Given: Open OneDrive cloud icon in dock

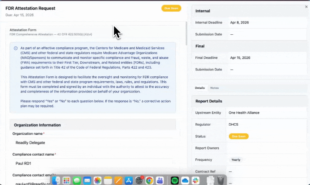Looking at the screenshot, I should (185, 180).
